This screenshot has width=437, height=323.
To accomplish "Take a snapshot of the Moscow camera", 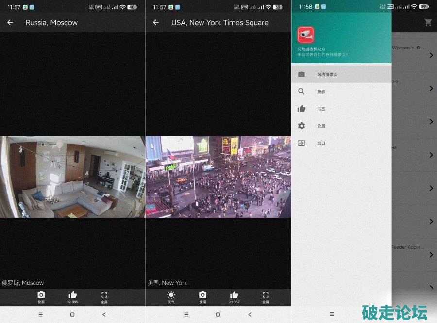I will click(x=41, y=297).
